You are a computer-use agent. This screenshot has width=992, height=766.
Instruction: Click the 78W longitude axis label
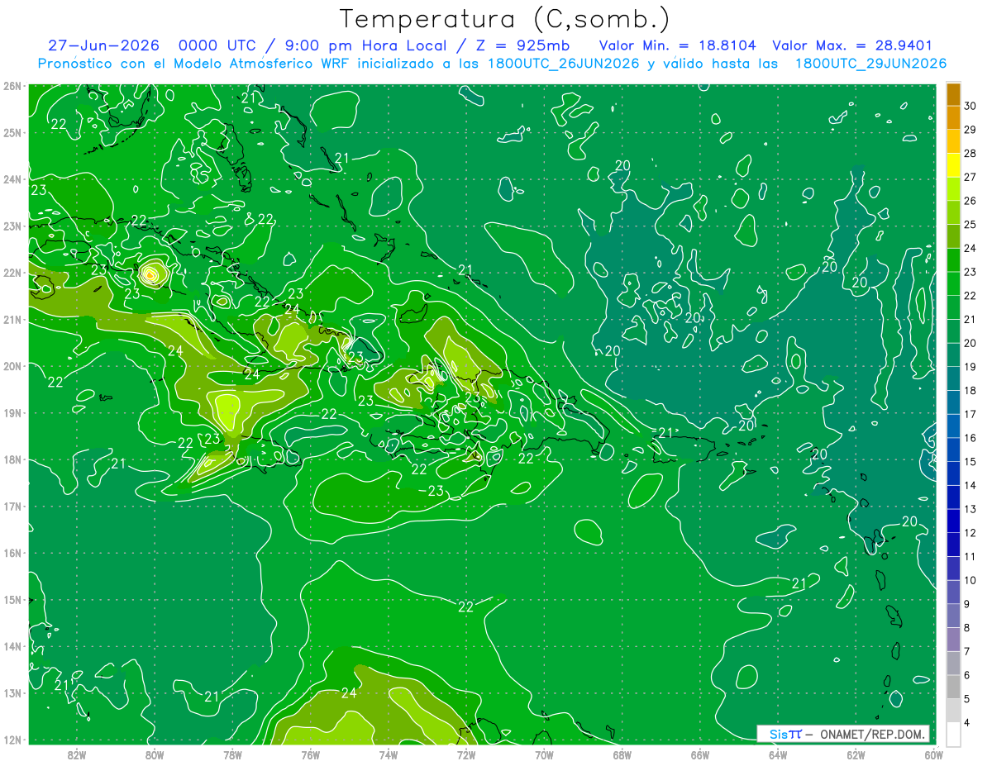(232, 754)
